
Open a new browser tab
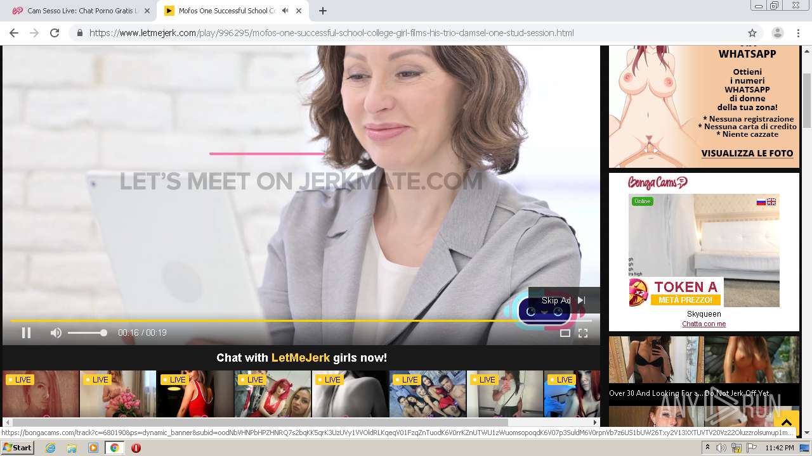[x=323, y=11]
